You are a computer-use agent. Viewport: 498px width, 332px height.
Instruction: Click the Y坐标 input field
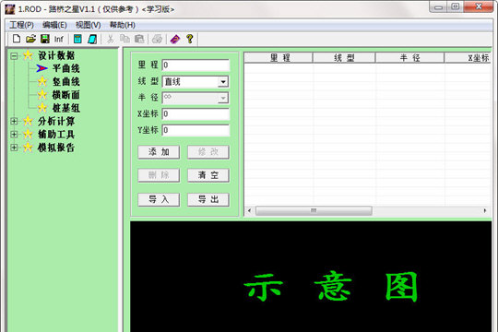[196, 130]
